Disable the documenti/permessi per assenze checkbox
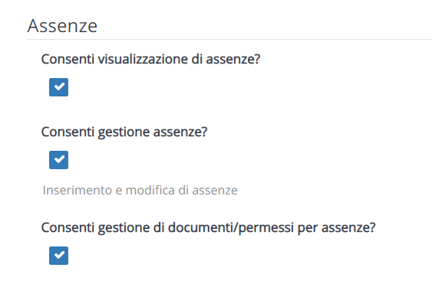 point(58,256)
